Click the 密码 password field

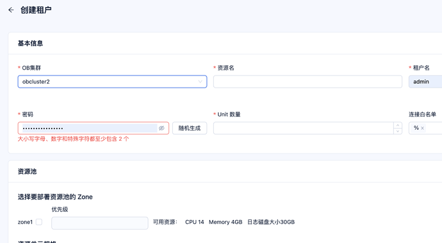[94, 129]
